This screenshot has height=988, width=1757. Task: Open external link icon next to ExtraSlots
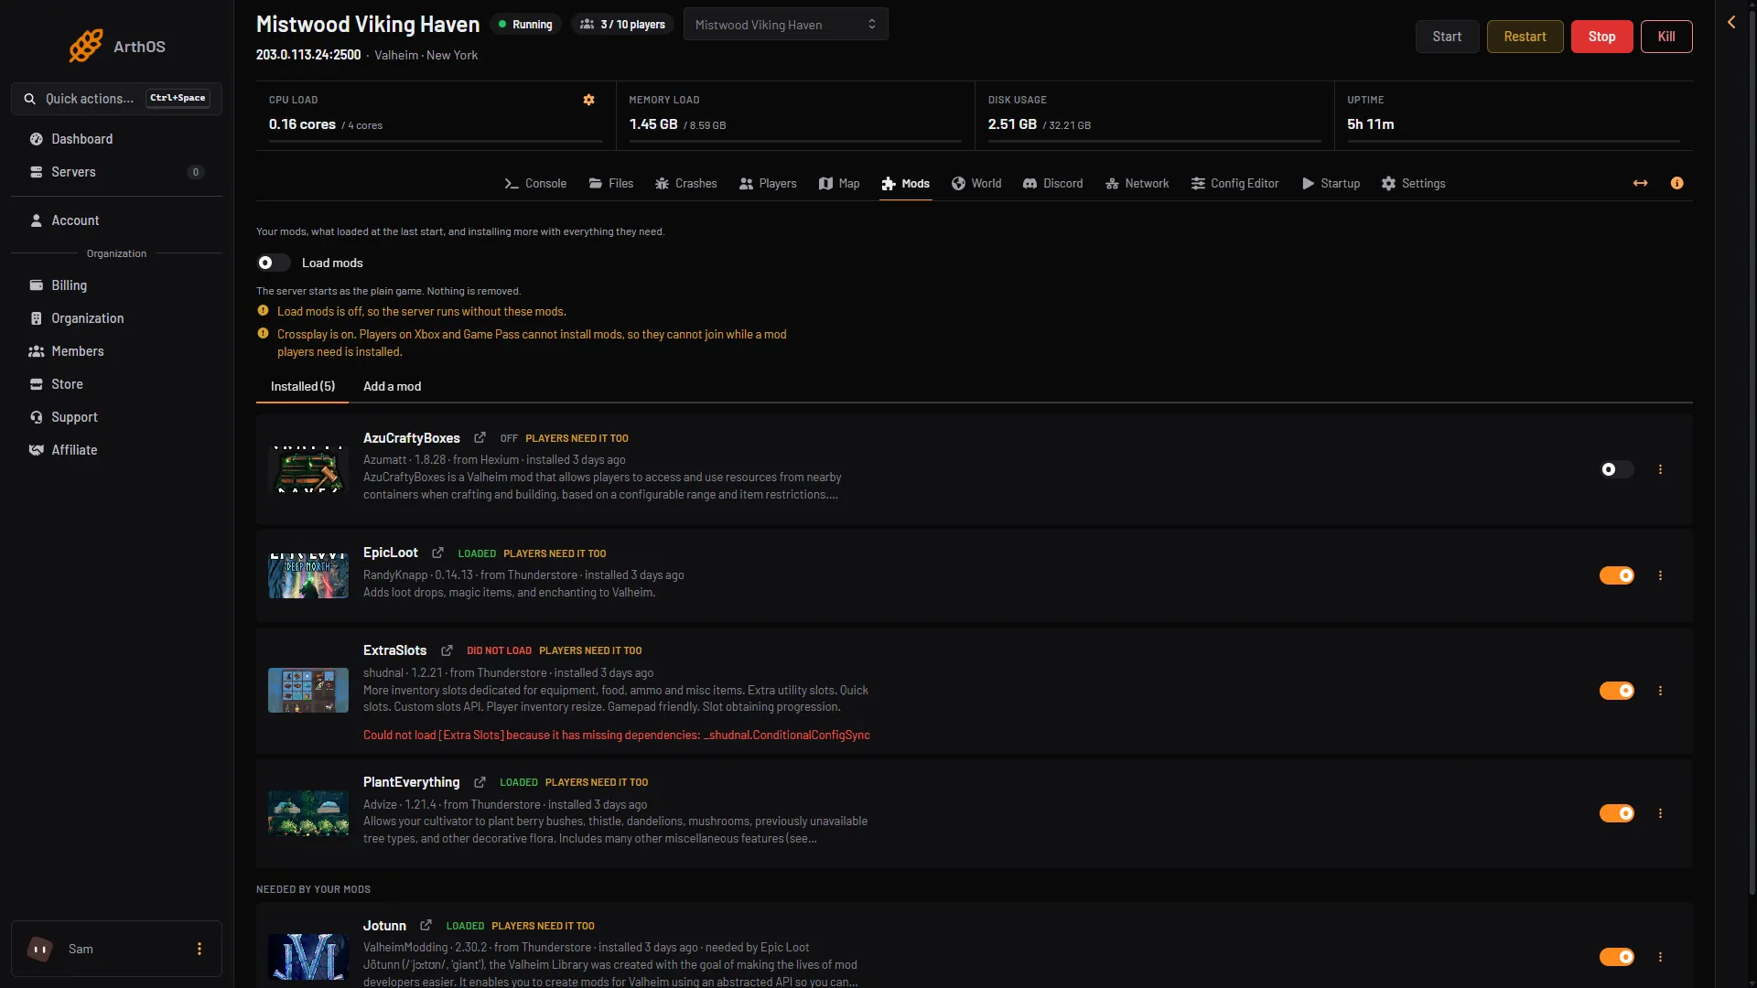tap(447, 650)
